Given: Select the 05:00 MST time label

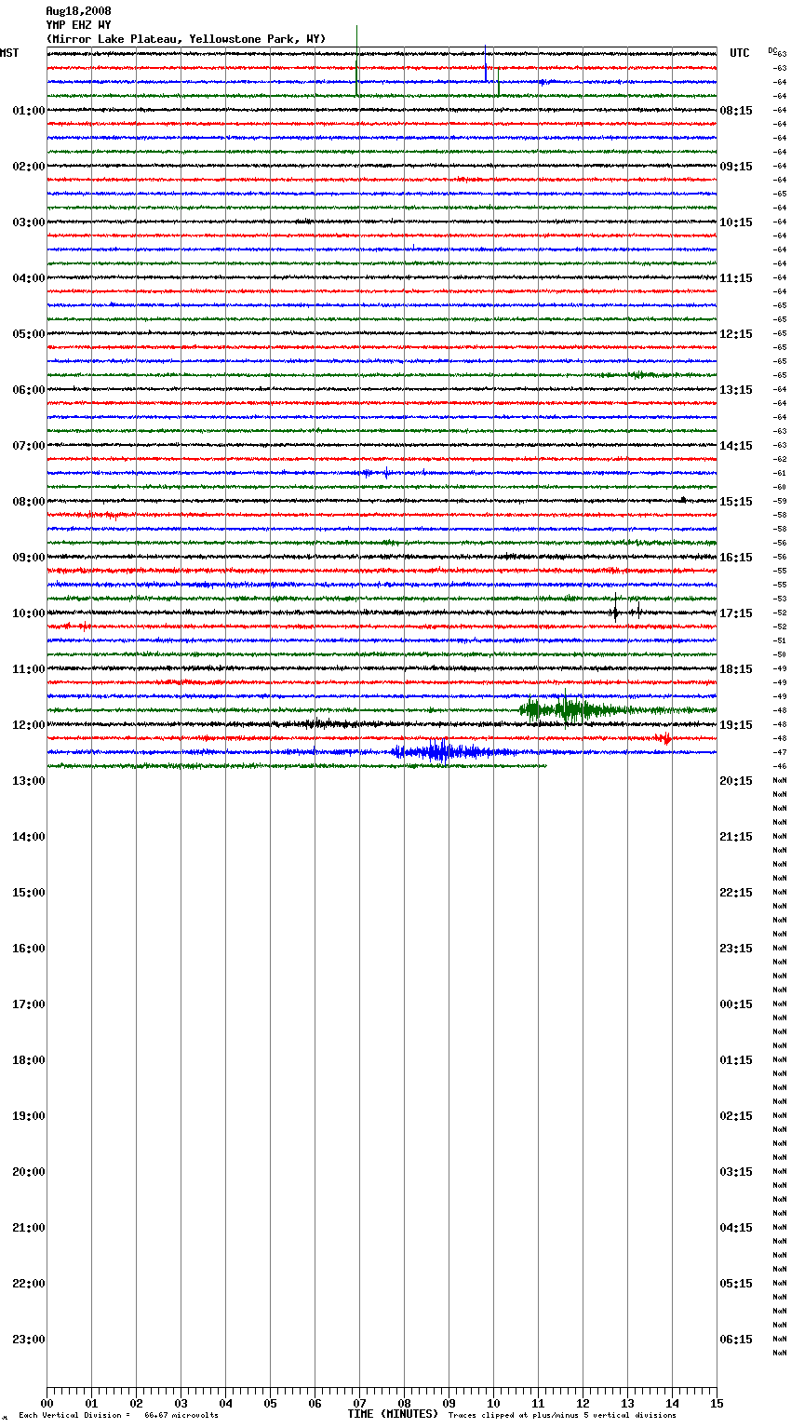Looking at the screenshot, I should (29, 334).
